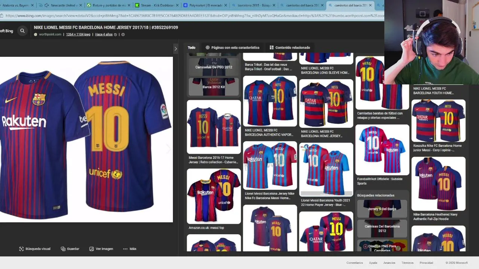479x269 pixels.
Task: Open Comentarios footer link
Action: point(354,263)
